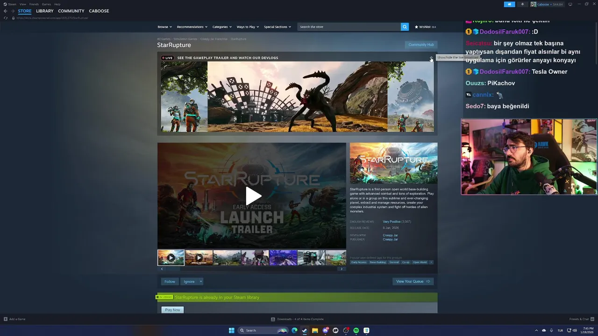The height and width of the screenshot is (336, 598).
Task: Open the Windows taskbar Search box
Action: tap(264, 330)
